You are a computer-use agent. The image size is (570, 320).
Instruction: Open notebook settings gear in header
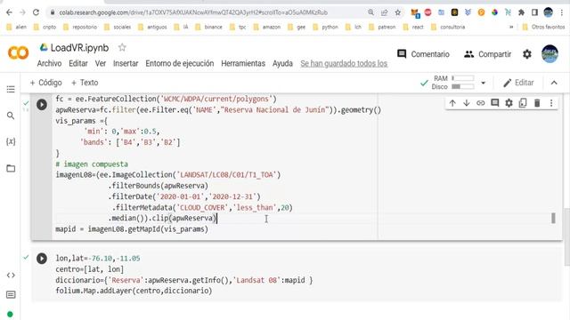(527, 54)
